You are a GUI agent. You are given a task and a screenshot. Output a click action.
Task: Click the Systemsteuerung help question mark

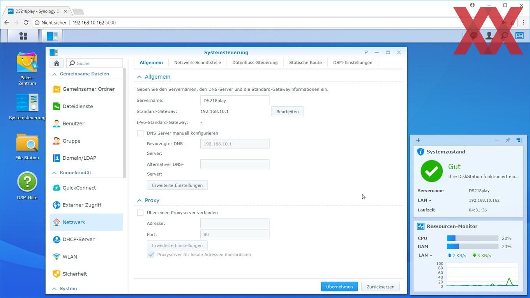[366, 52]
